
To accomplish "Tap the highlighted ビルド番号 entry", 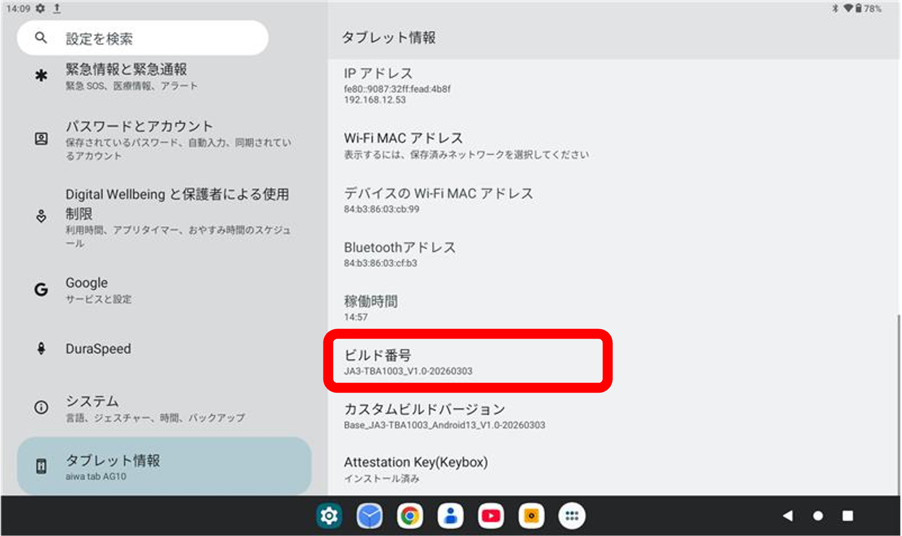I will point(468,362).
